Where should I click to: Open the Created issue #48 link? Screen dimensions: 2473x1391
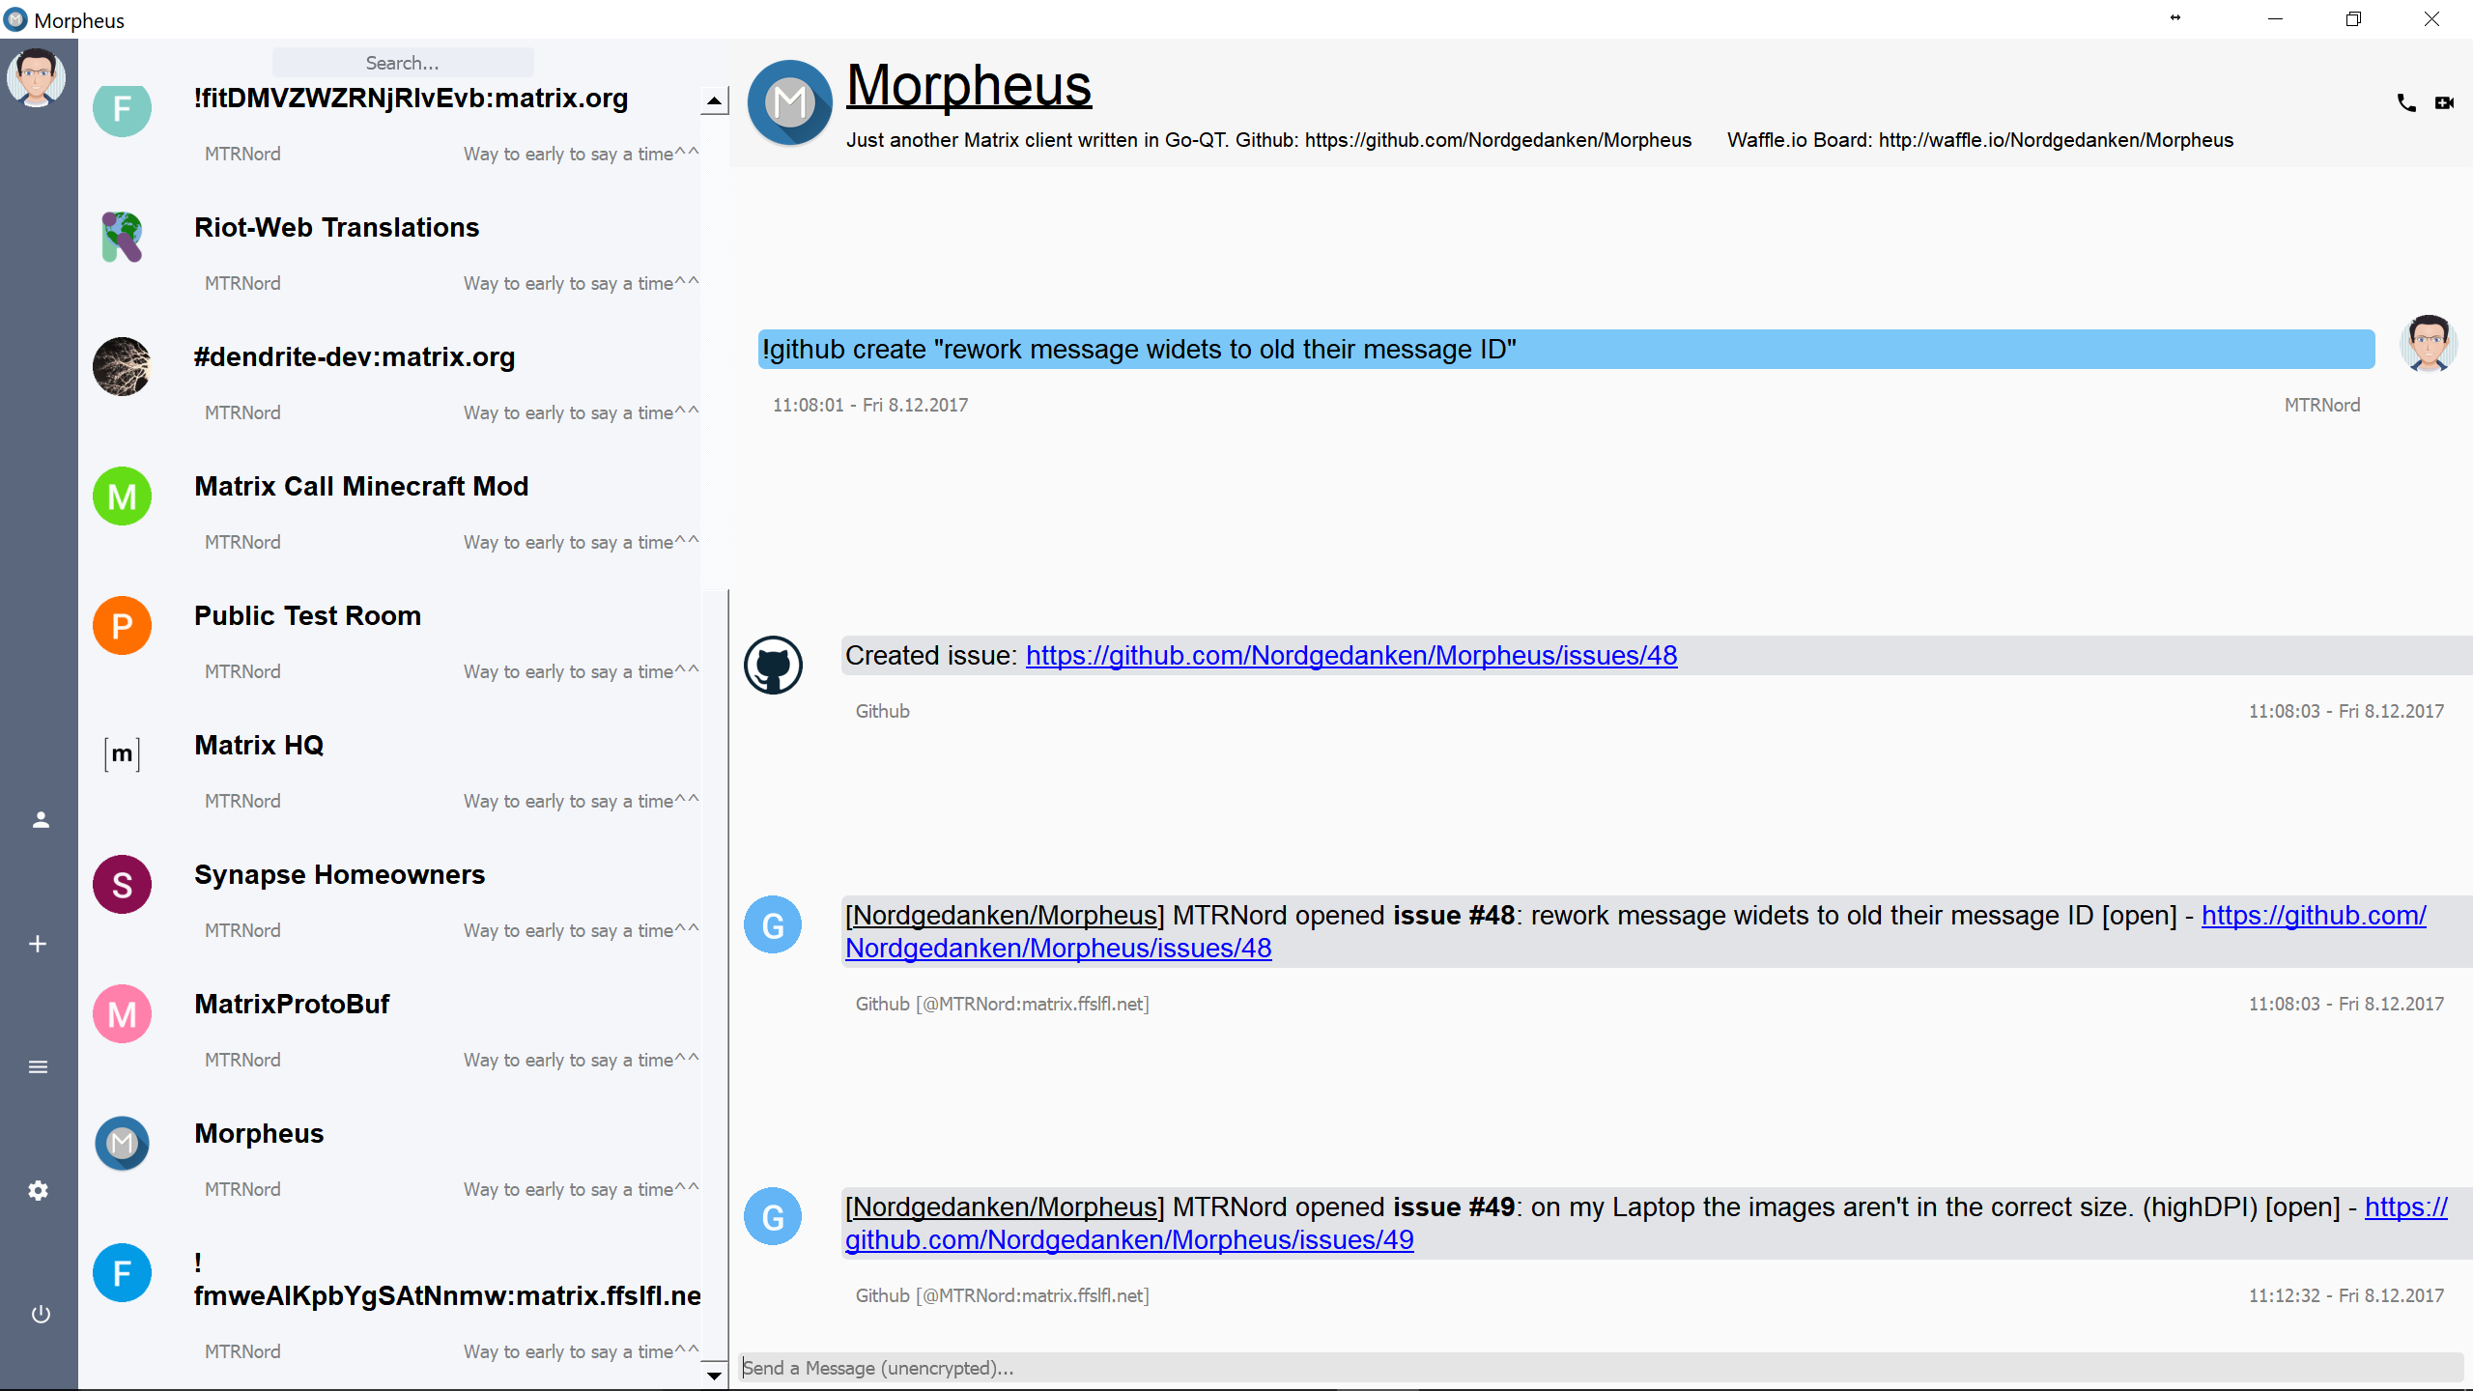click(1351, 655)
